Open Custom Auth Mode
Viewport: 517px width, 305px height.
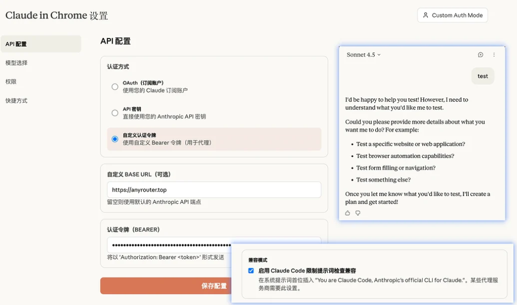tap(452, 15)
